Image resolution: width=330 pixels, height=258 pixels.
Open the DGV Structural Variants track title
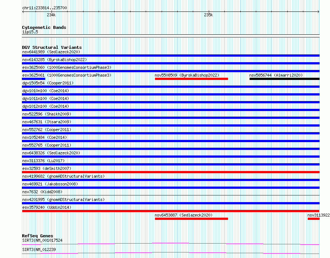[52, 47]
